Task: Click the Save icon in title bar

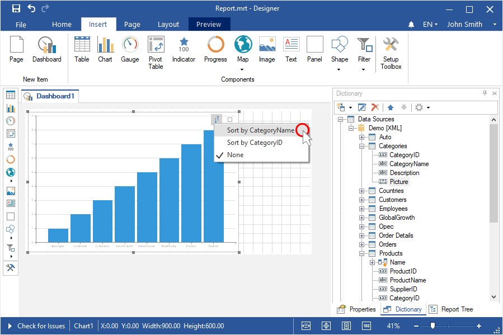Action: (x=16, y=8)
